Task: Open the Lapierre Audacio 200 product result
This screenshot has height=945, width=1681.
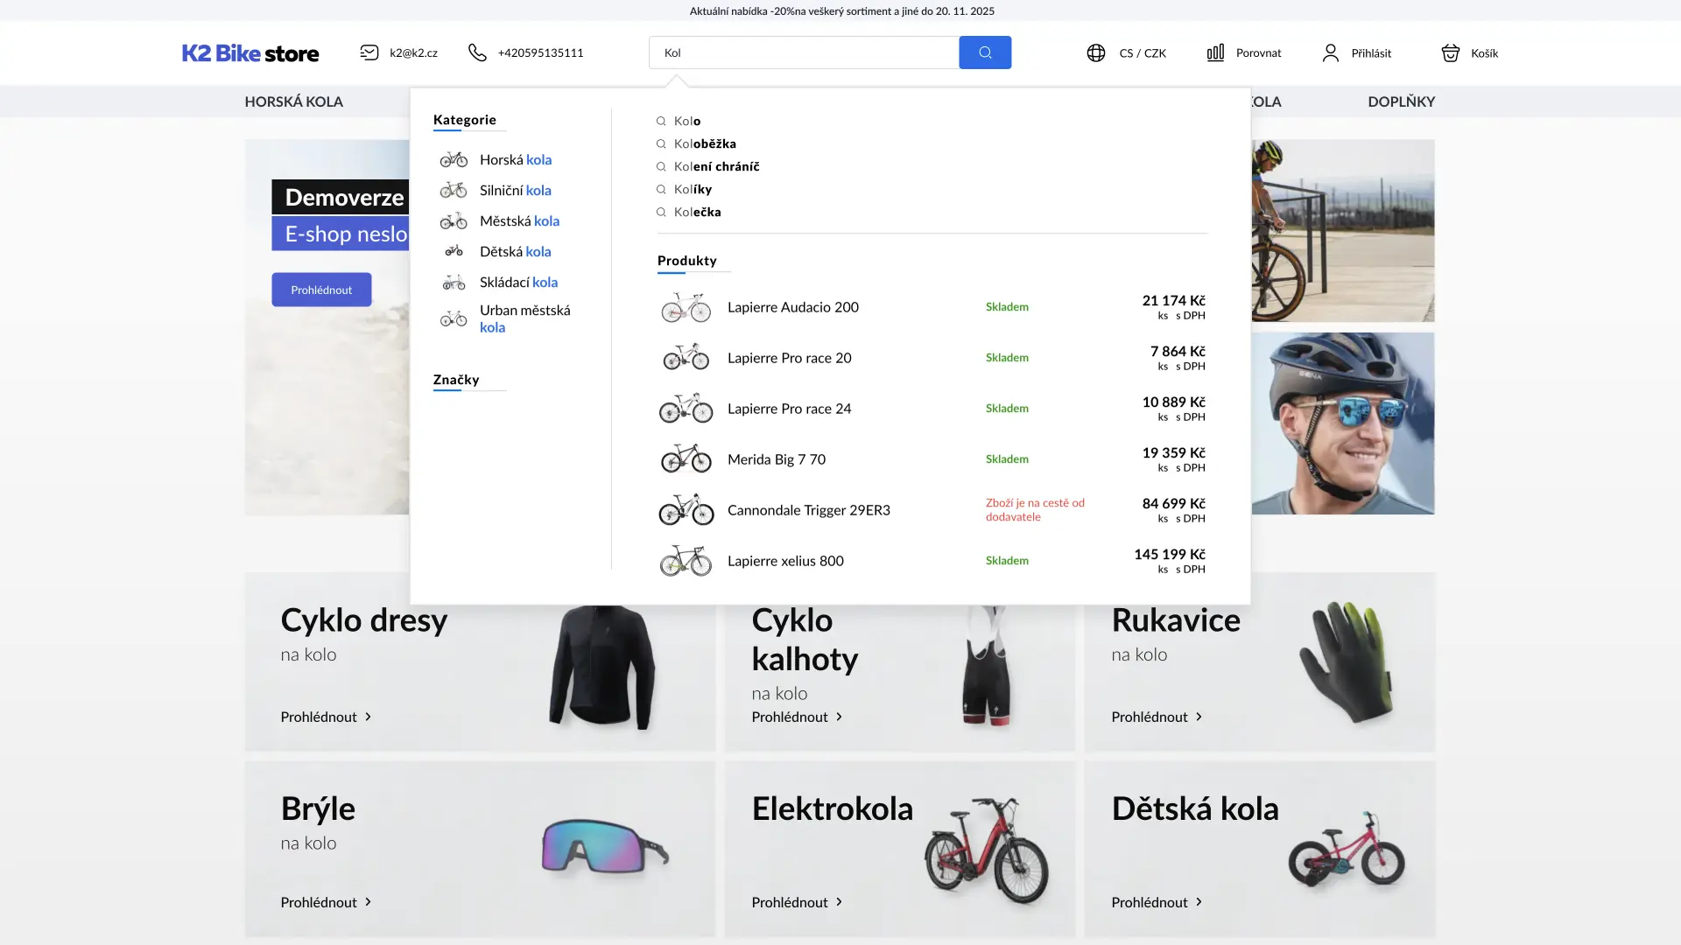Action: tap(792, 307)
